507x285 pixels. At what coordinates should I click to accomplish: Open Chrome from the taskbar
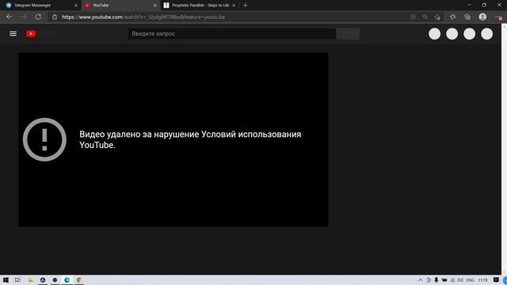(x=79, y=279)
